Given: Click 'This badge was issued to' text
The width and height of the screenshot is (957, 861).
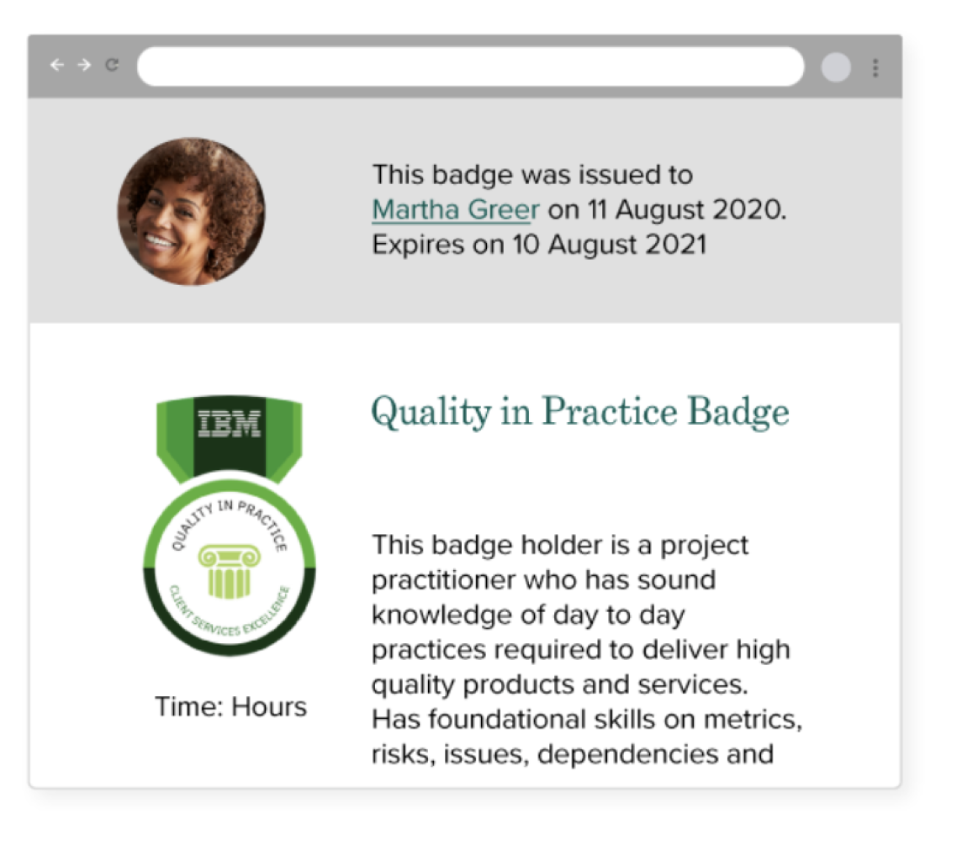Looking at the screenshot, I should [533, 175].
